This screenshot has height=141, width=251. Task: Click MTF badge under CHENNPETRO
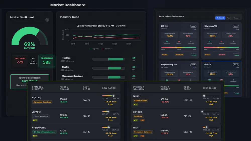pyautogui.click(x=35, y=136)
